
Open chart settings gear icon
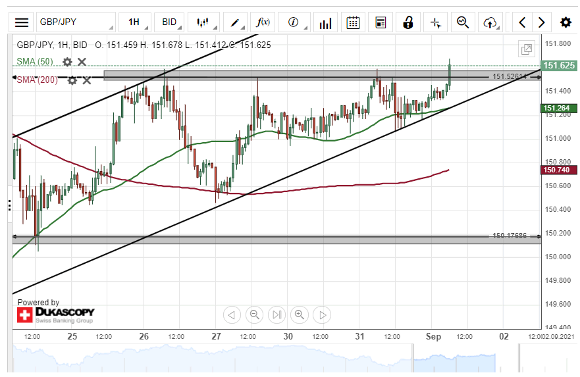point(565,22)
